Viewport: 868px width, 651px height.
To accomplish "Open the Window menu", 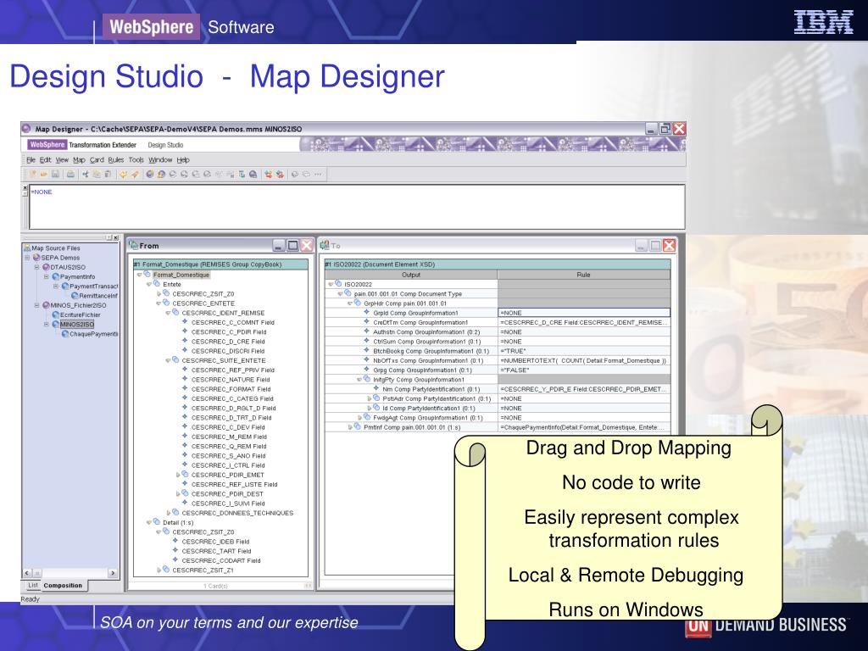I will click(160, 160).
